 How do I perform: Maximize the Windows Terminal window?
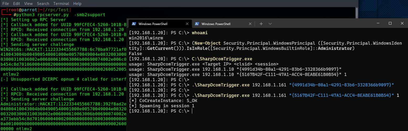(x=390, y=23)
